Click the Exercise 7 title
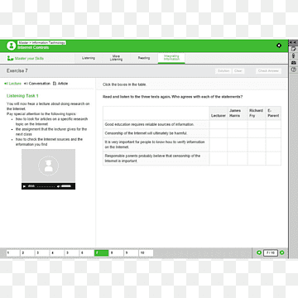This screenshot has height=298, width=298. pos(17,71)
